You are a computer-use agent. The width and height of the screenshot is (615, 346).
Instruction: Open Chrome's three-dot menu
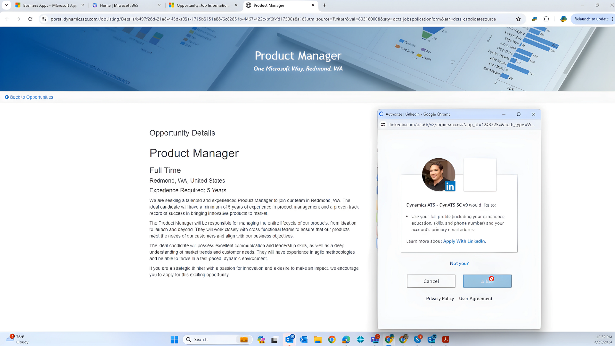[612, 19]
